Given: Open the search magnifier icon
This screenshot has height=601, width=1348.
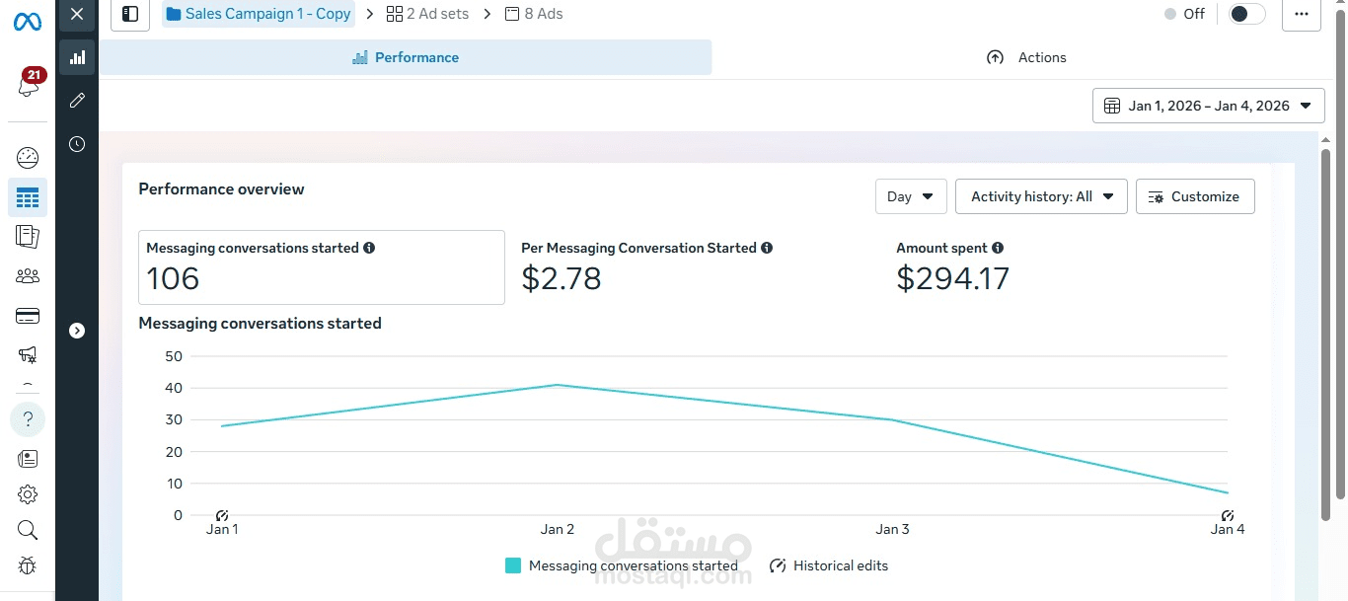Looking at the screenshot, I should (28, 530).
